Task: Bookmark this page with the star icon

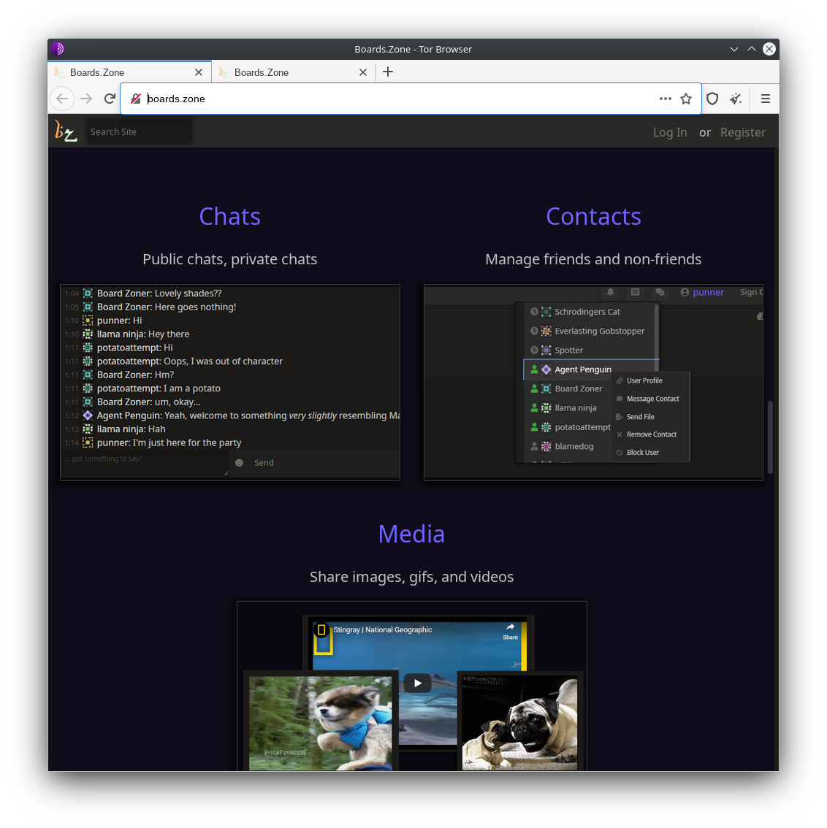Action: tap(686, 99)
